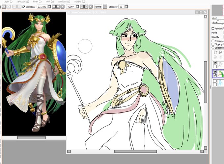Create a new linework layer

click(x=221, y=53)
